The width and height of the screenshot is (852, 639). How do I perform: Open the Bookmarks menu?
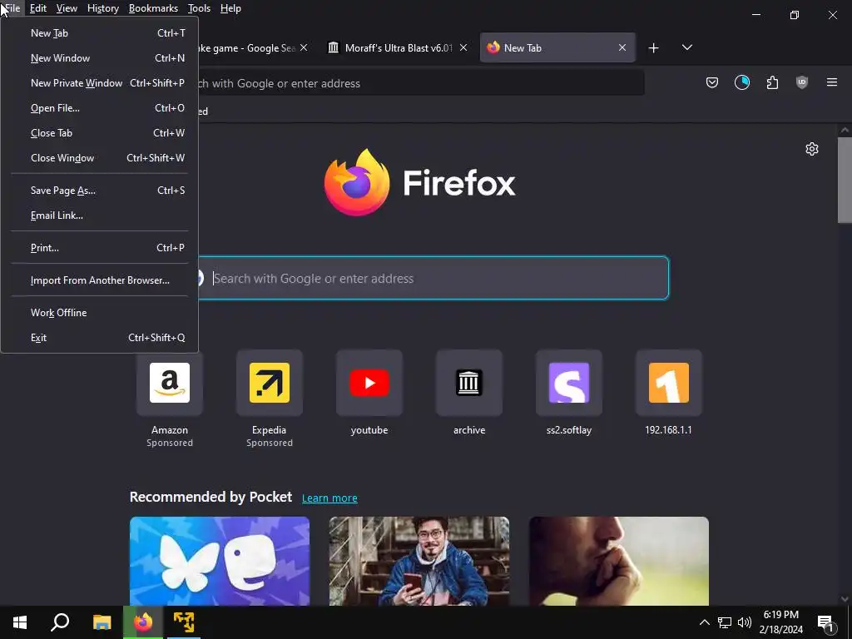[153, 8]
